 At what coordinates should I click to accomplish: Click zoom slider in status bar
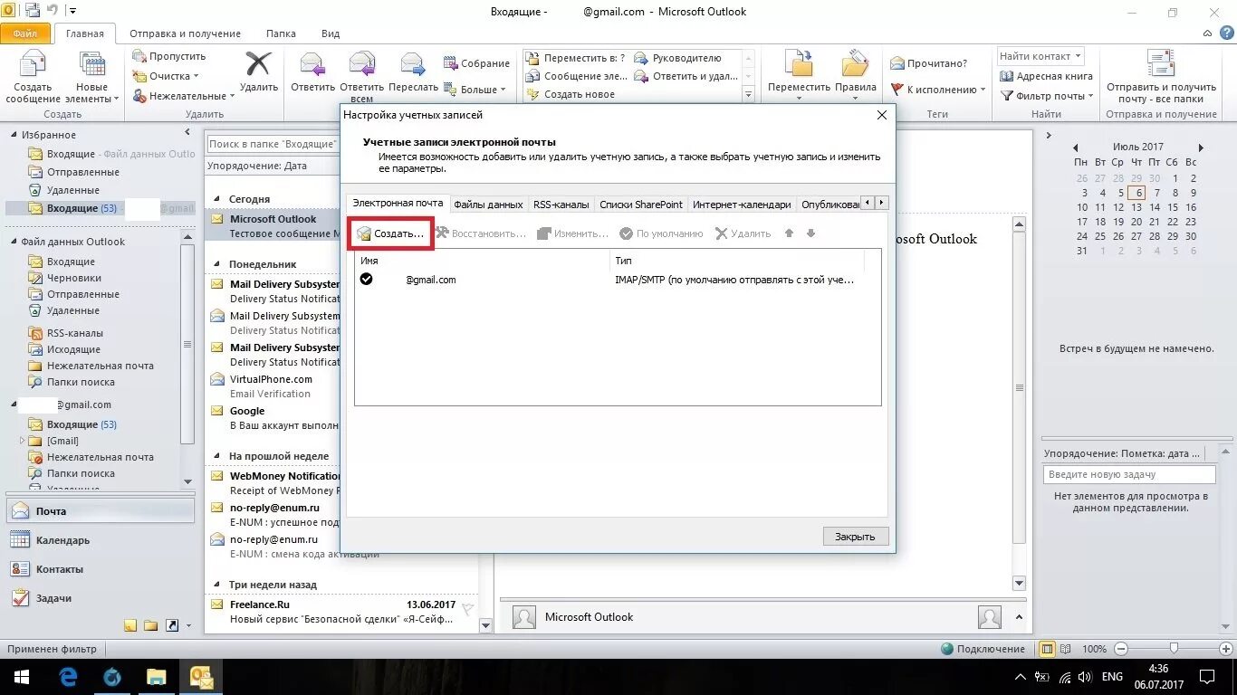(x=1175, y=649)
